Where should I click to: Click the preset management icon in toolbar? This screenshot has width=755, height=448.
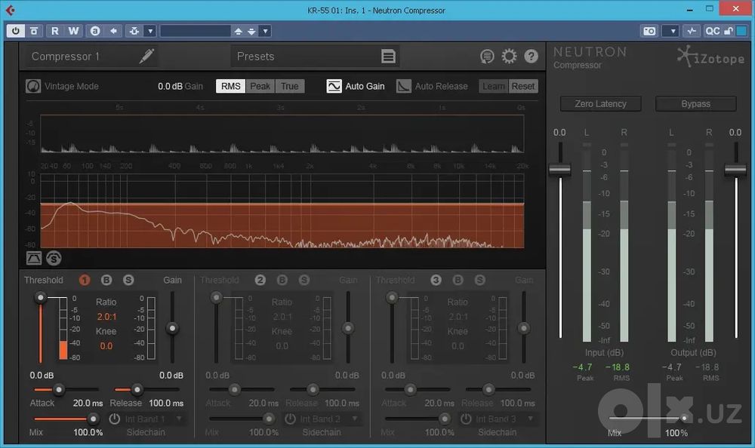pos(134,31)
